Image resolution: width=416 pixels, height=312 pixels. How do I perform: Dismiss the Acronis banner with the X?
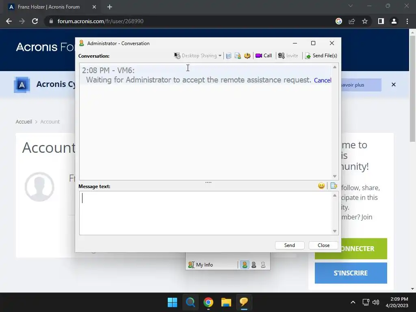point(393,84)
